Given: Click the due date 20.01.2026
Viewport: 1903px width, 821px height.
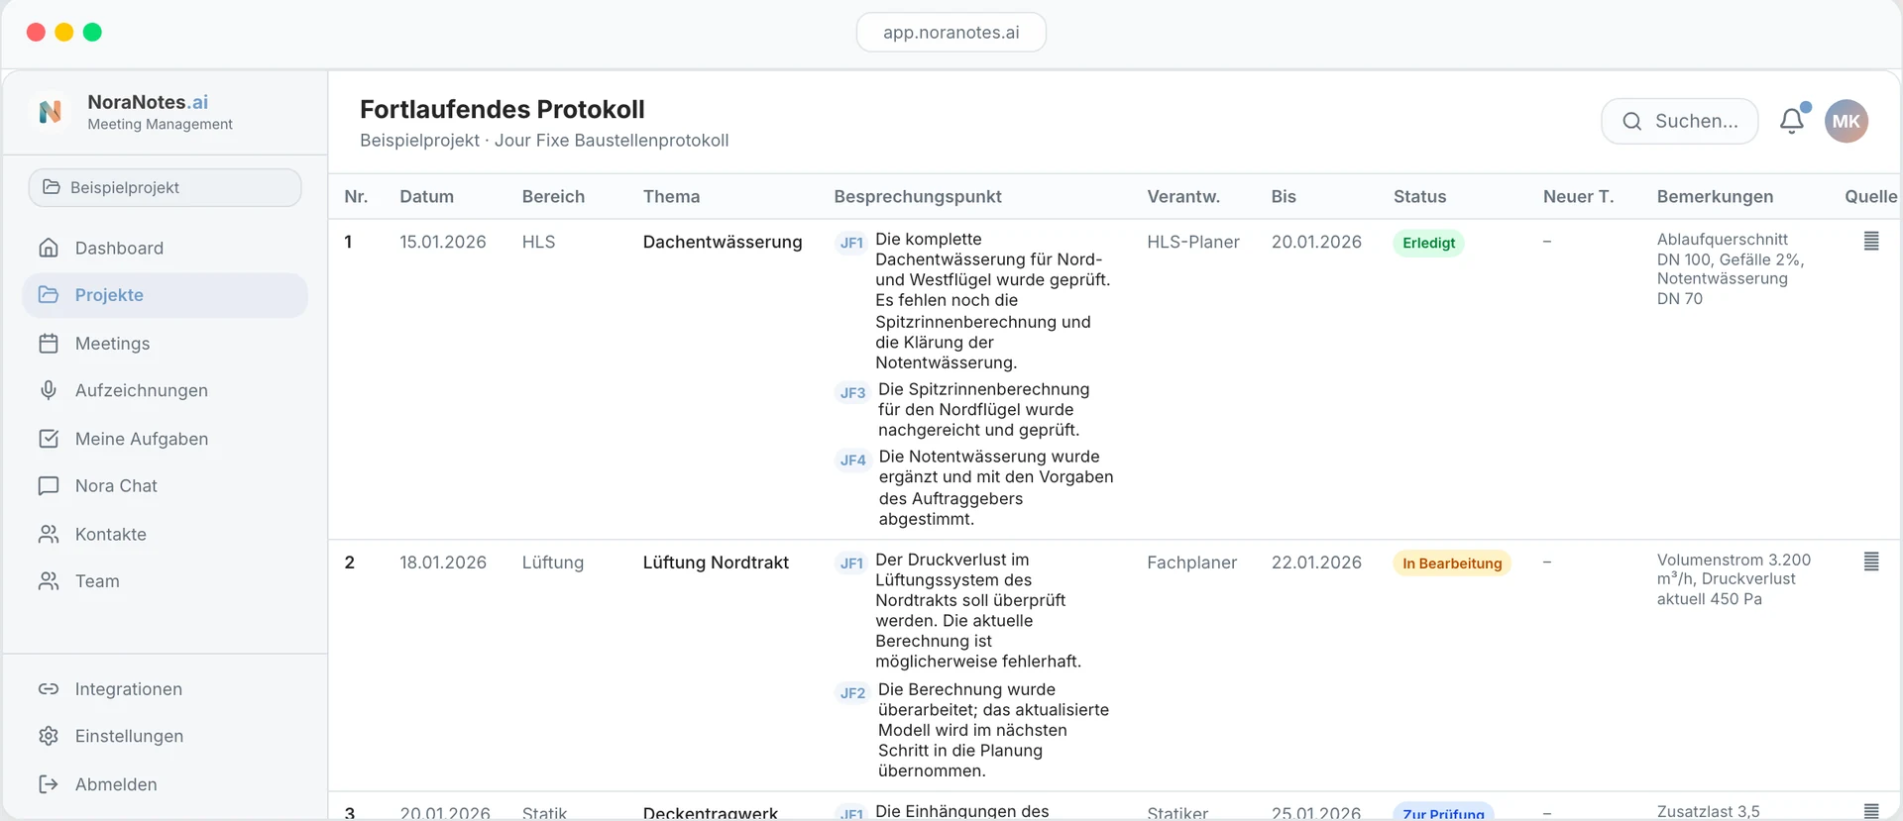Looking at the screenshot, I should click(x=1316, y=242).
